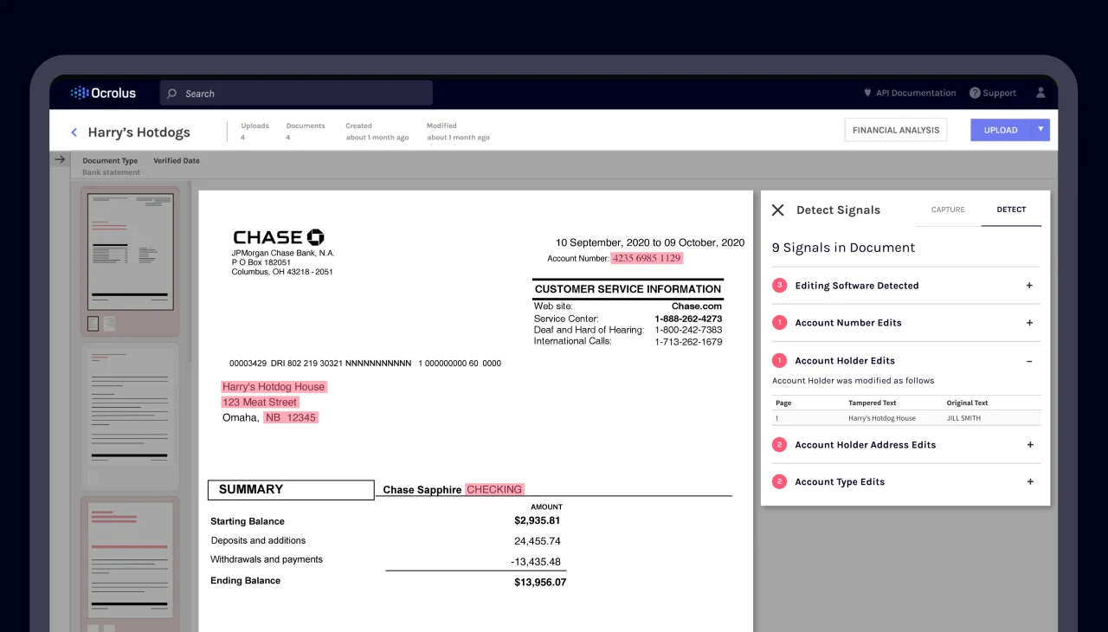Image resolution: width=1108 pixels, height=632 pixels.
Task: Click the 9 Signals in Document heading
Action: (843, 248)
